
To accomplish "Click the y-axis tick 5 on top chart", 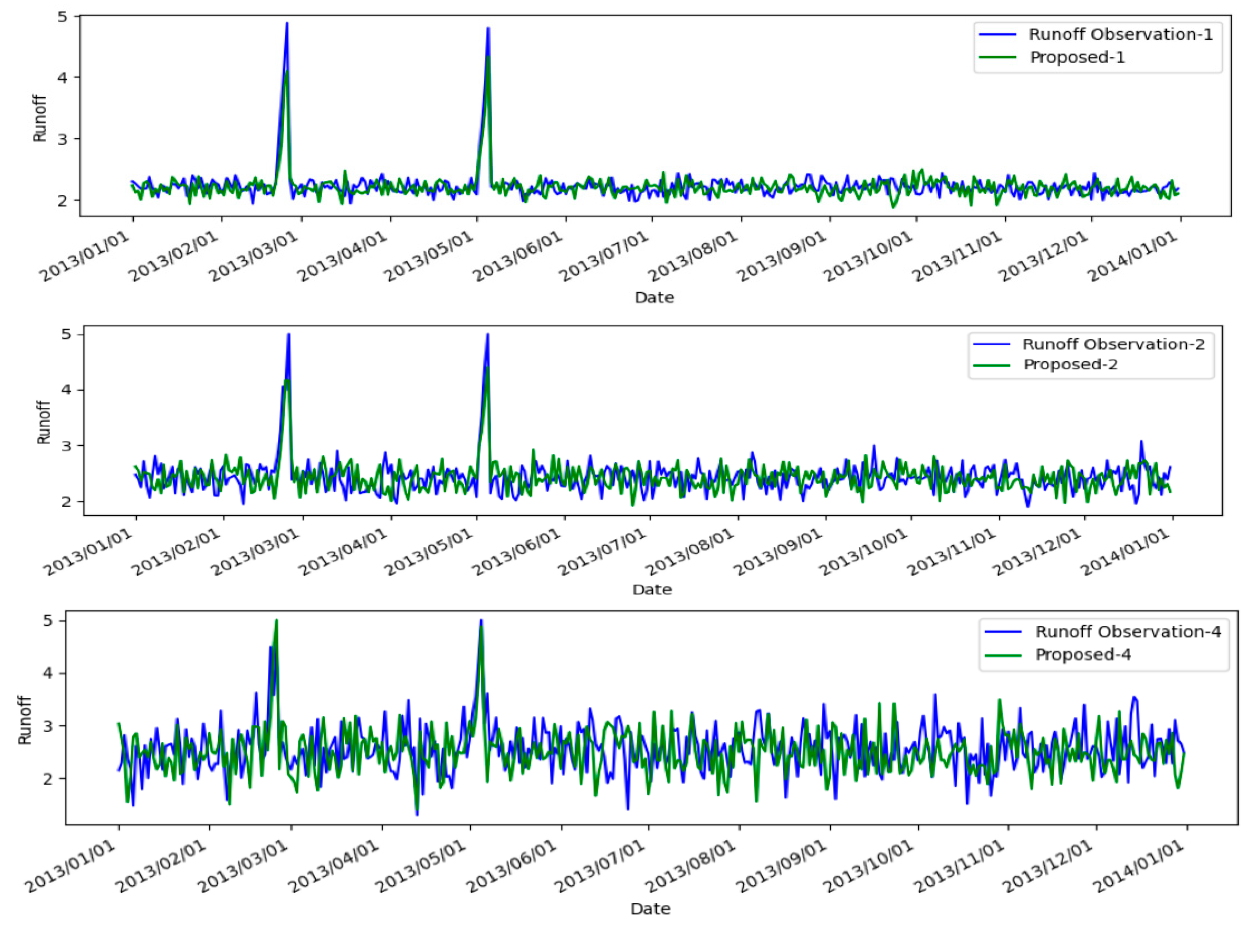I will pos(63,17).
